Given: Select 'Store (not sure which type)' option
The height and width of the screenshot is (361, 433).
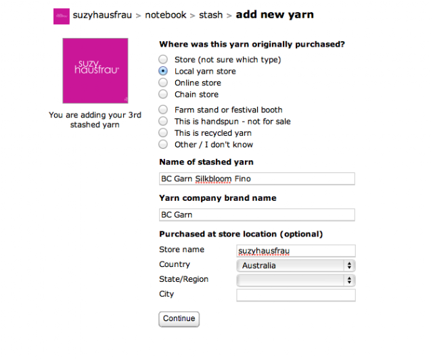Looking at the screenshot, I should point(163,59).
